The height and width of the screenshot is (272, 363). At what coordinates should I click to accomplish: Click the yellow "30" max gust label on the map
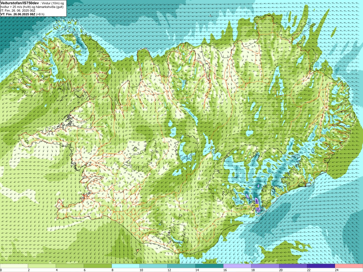tap(257, 206)
